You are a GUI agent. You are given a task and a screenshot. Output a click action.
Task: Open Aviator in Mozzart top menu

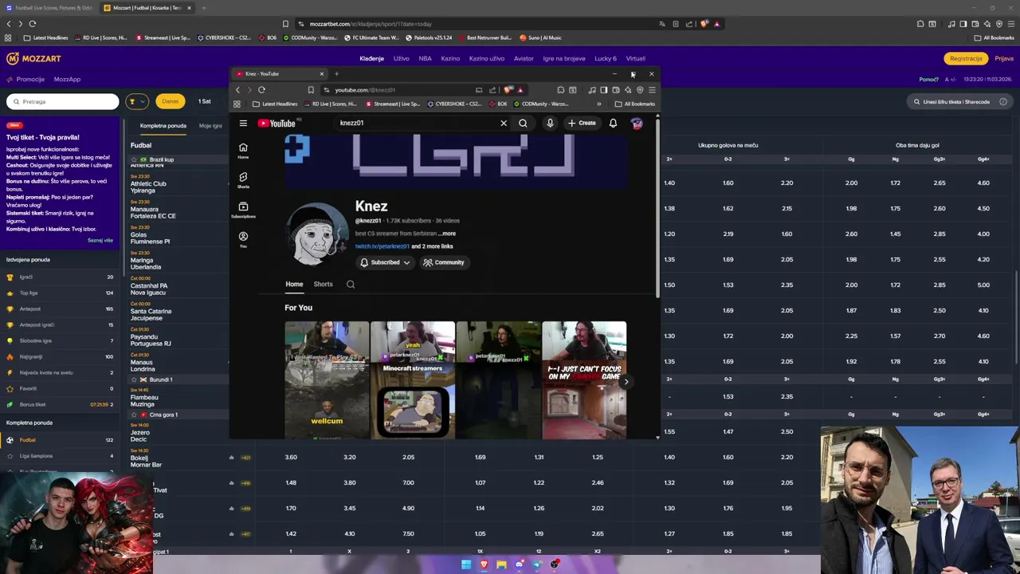(524, 58)
